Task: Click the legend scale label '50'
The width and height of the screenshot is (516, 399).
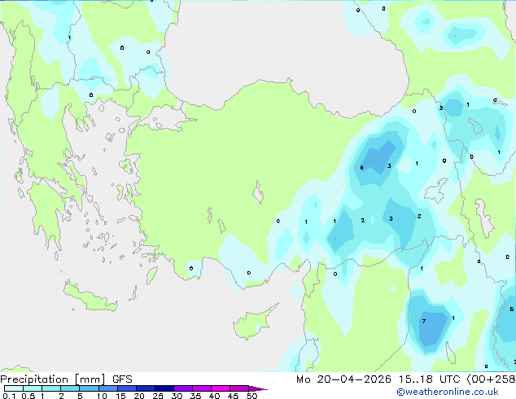Action: coord(251,396)
